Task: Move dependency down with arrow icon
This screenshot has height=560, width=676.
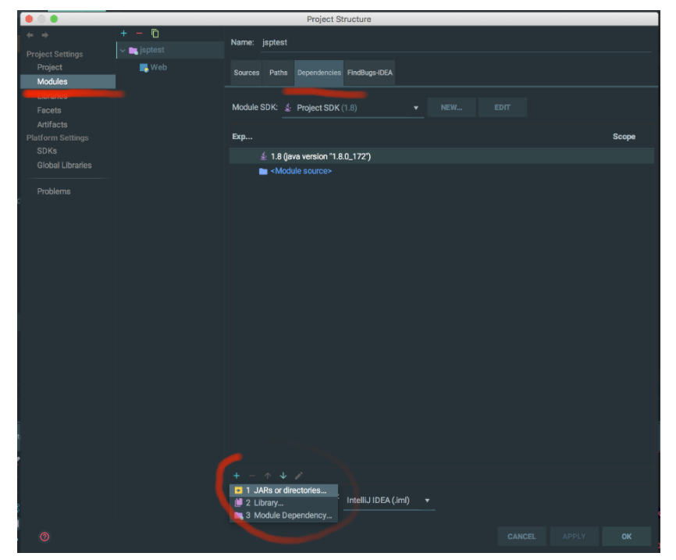Action: point(283,476)
